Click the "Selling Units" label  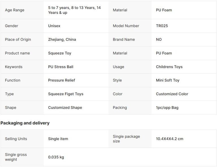[x=16, y=139]
